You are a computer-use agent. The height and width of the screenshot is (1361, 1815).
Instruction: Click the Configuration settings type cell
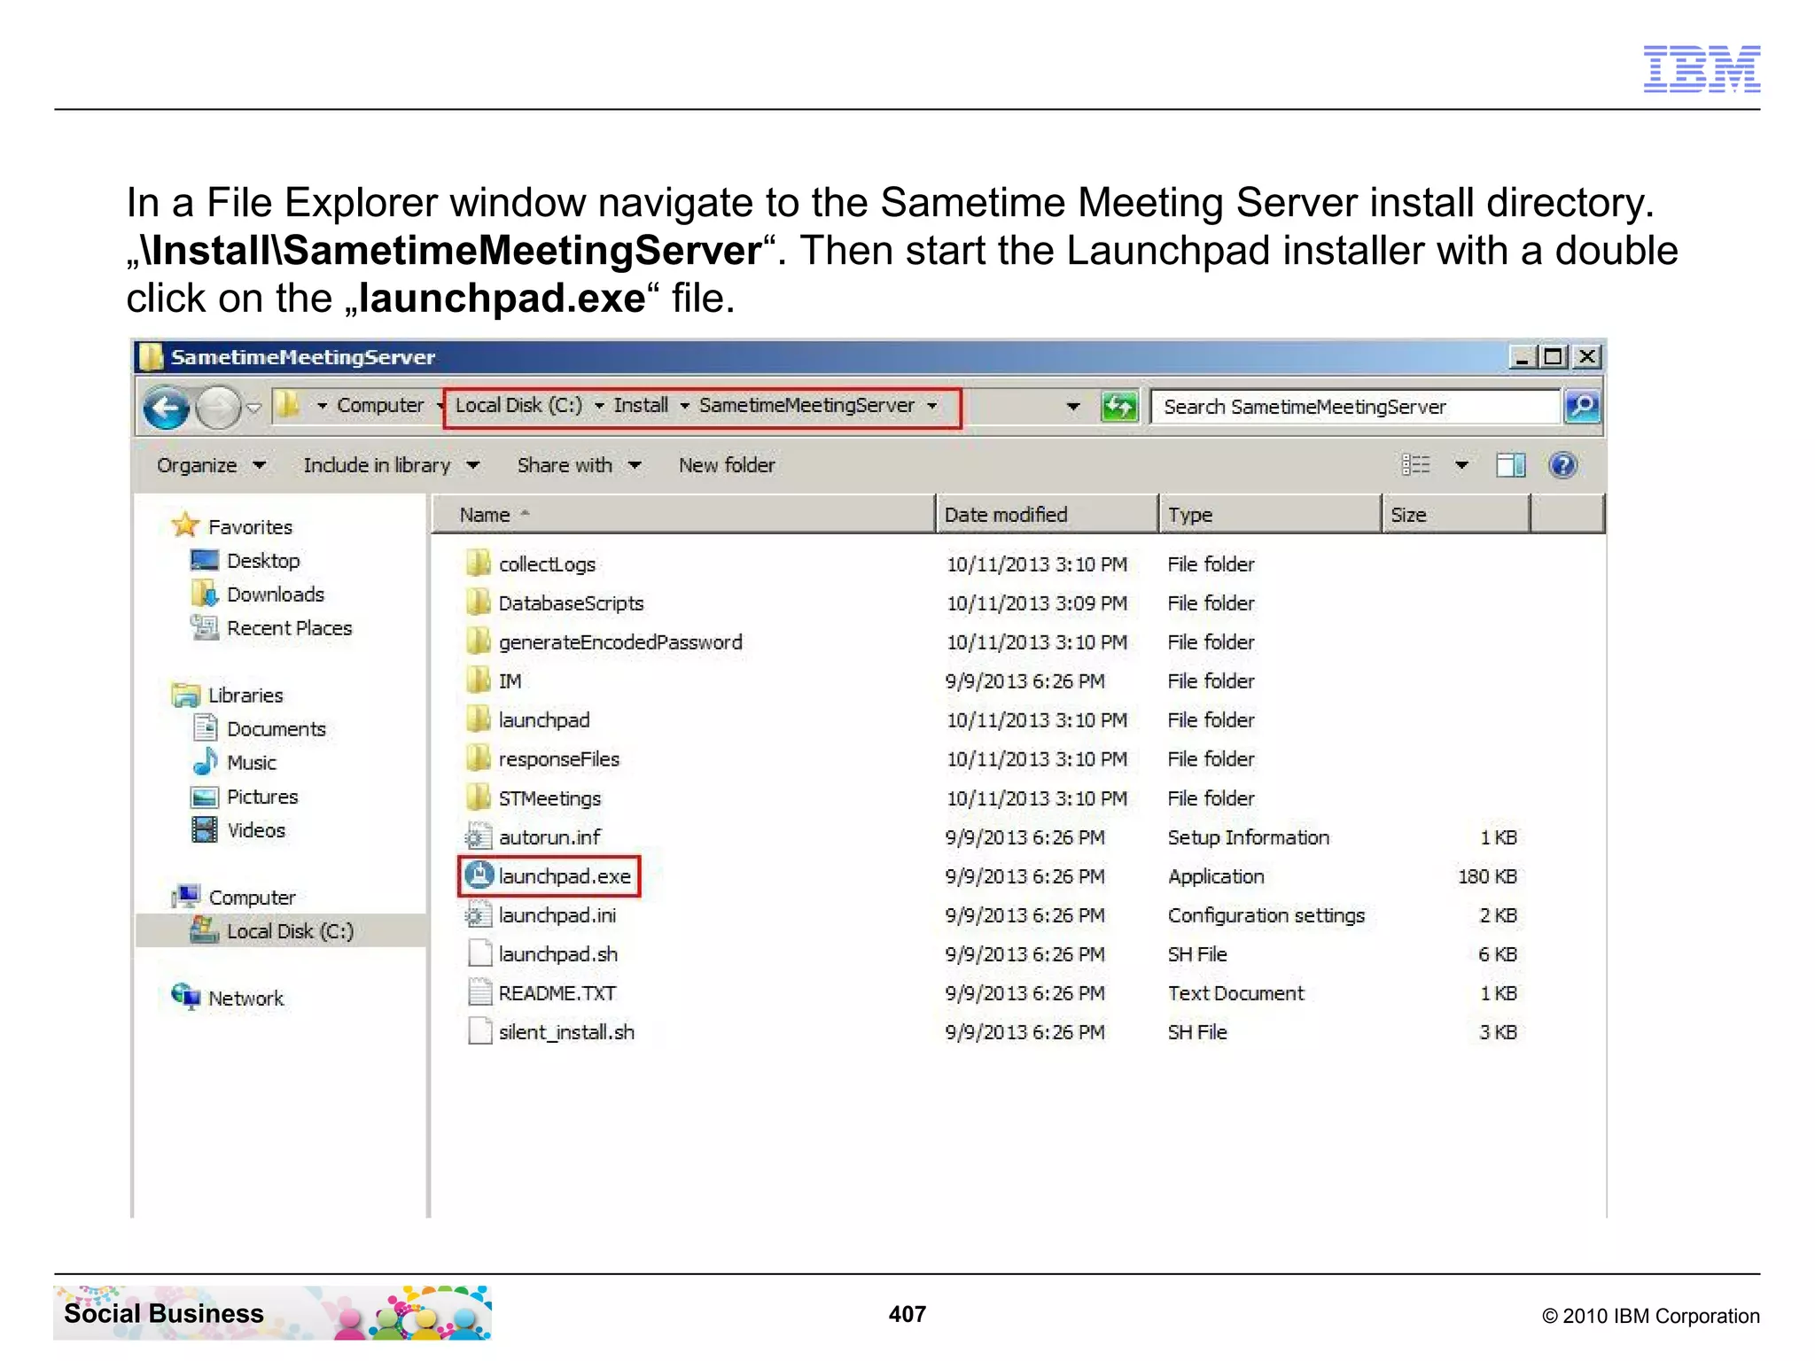coord(1266,915)
